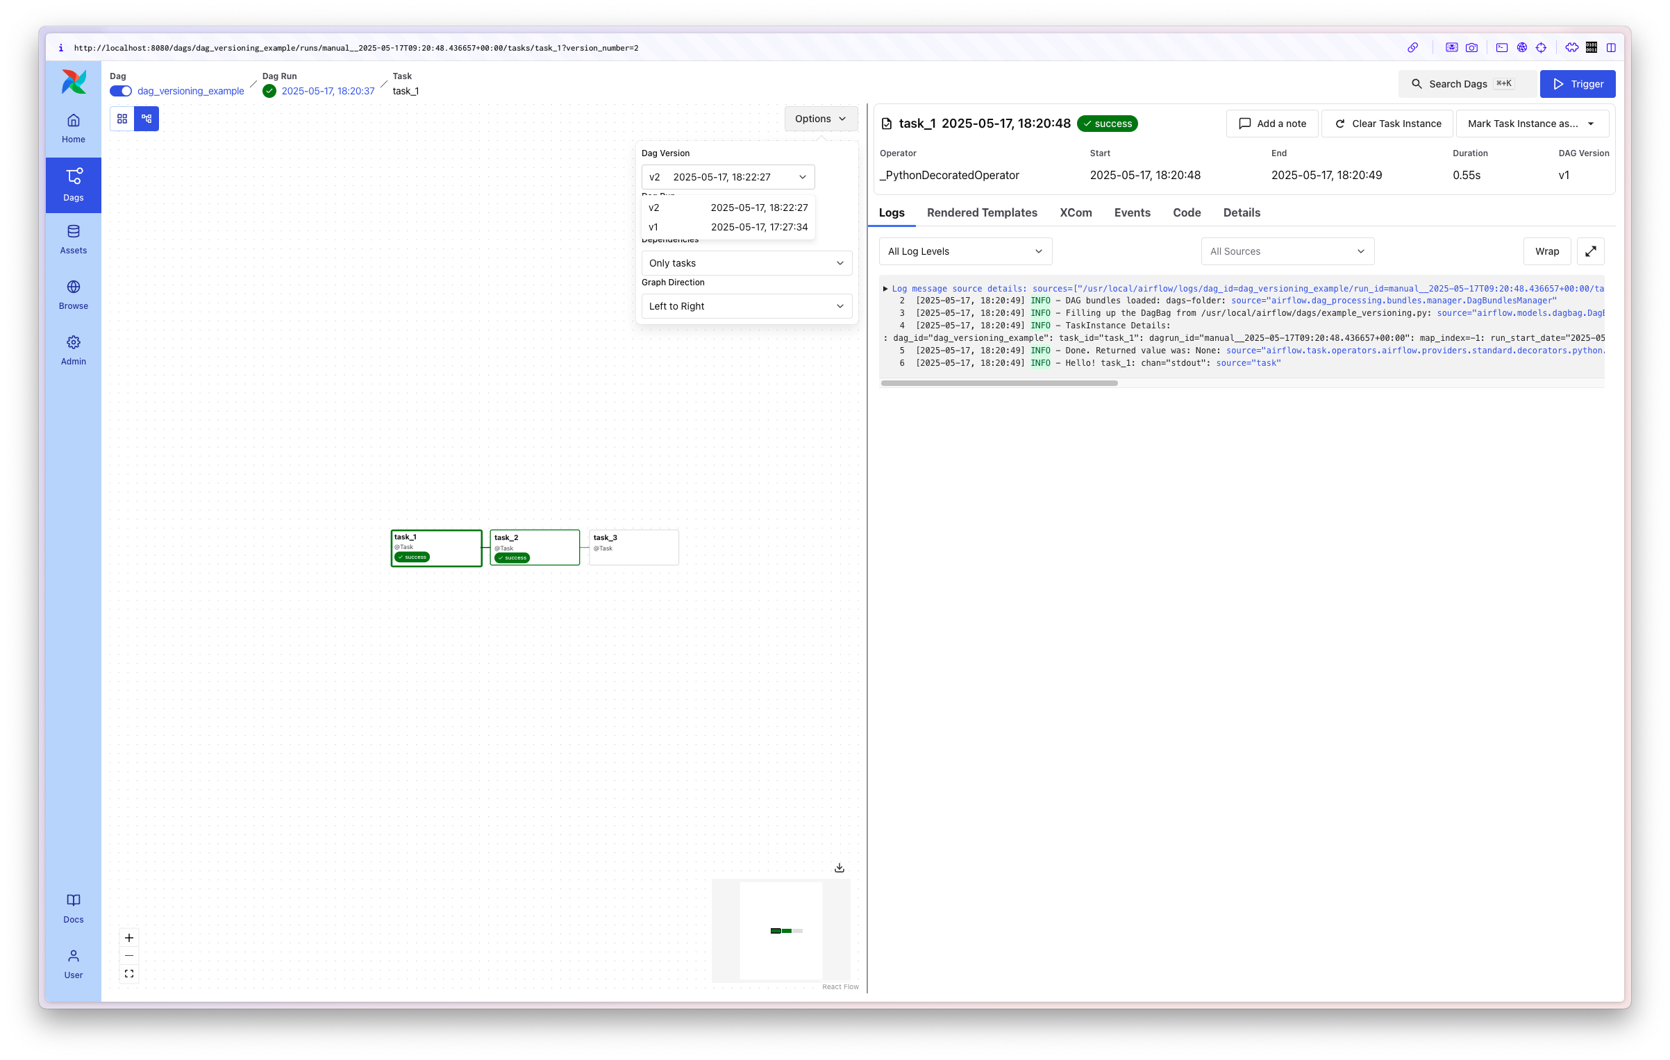The image size is (1670, 1060).
Task: Select v1 in Dag Version list
Action: click(x=728, y=227)
